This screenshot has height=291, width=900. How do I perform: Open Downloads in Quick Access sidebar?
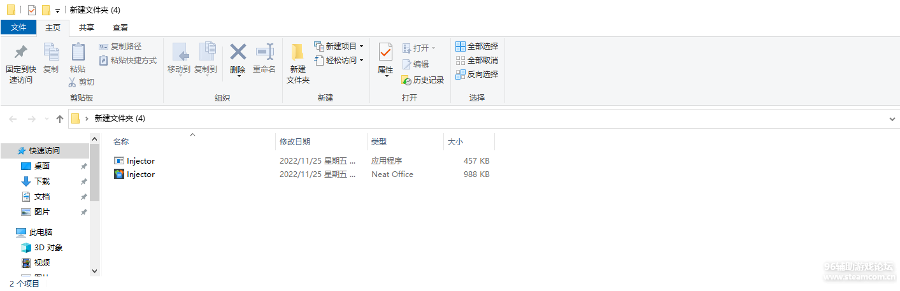click(42, 181)
